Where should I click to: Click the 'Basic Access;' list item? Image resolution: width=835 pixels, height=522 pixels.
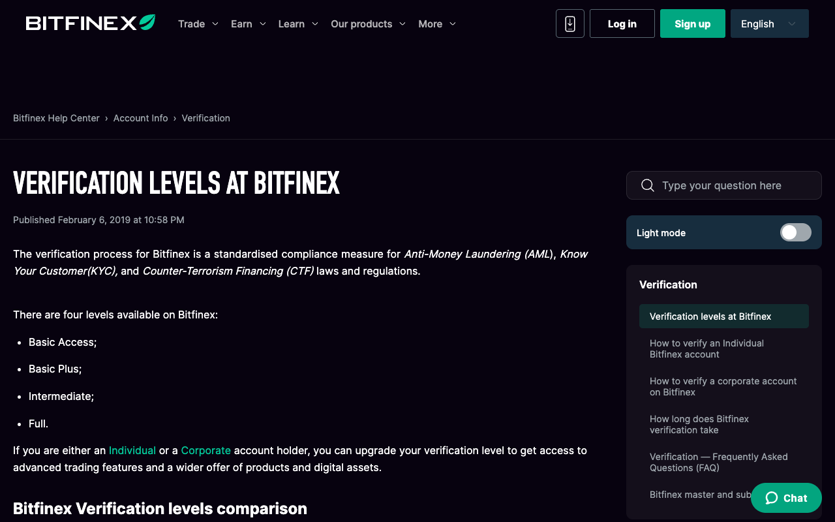tap(63, 342)
